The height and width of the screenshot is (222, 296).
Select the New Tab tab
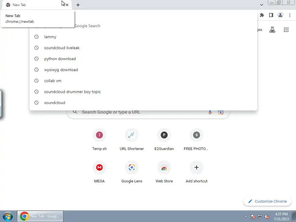click(x=37, y=5)
